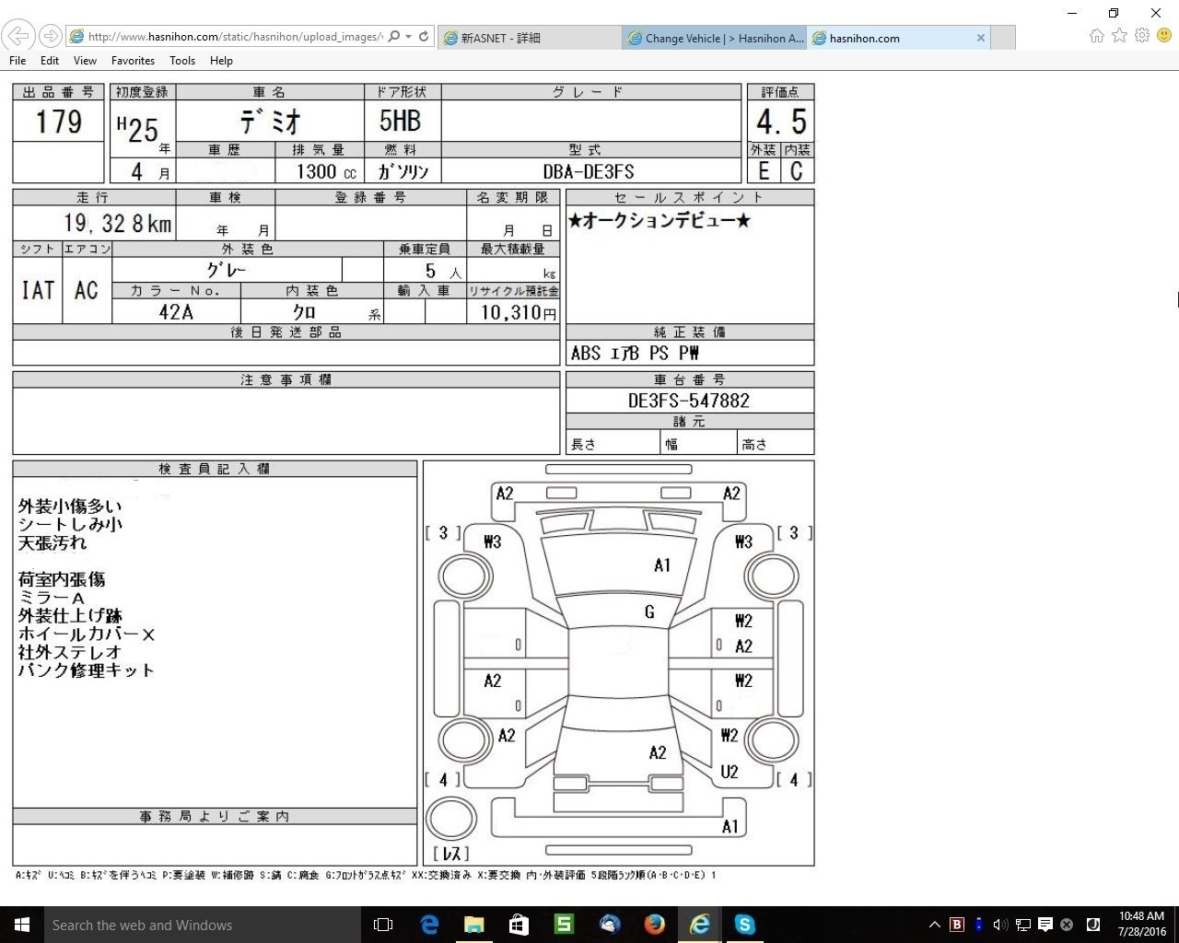Click the new tab button
The image size is (1179, 943).
1003,38
